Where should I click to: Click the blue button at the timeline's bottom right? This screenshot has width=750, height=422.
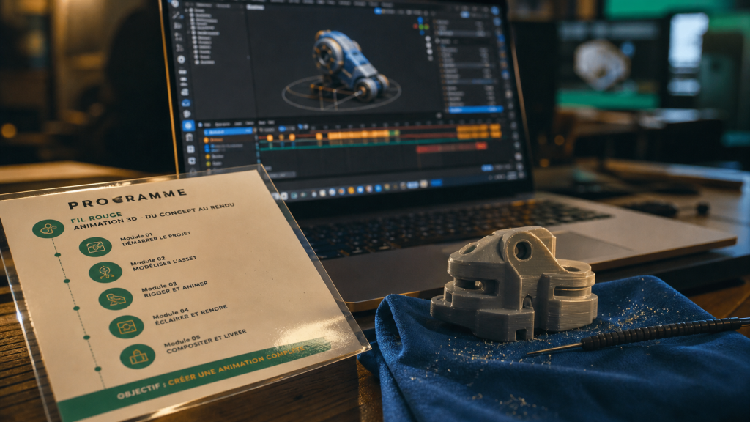coord(487,168)
